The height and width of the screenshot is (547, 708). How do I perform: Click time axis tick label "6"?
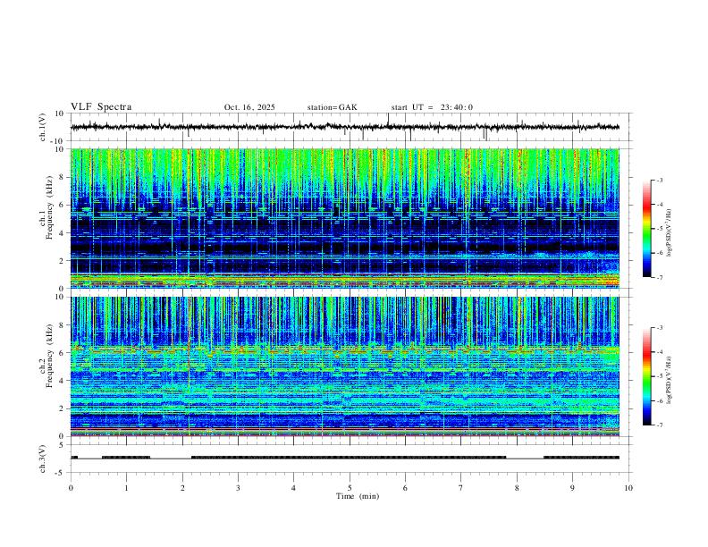[x=406, y=488]
